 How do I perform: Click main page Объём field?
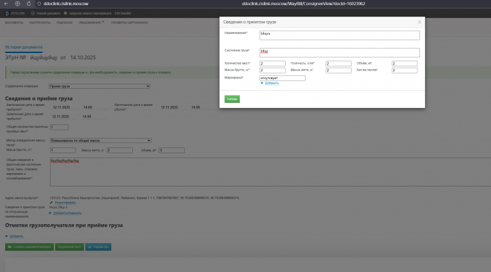click(x=171, y=151)
